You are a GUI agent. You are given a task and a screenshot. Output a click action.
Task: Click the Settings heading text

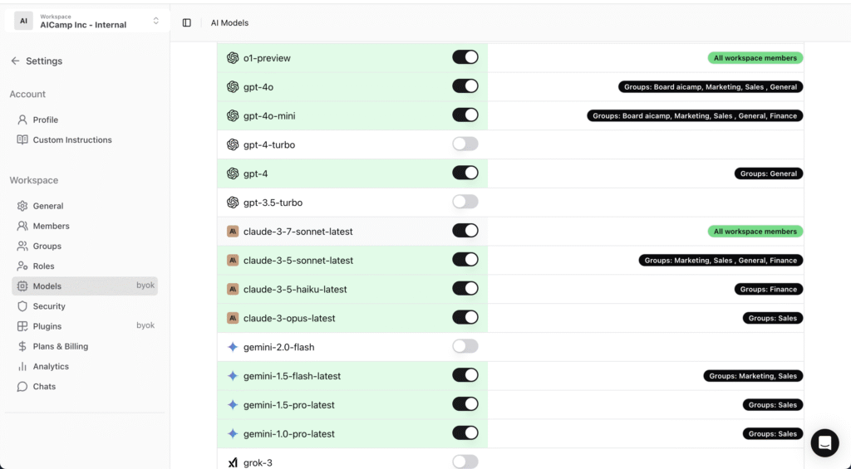[44, 61]
